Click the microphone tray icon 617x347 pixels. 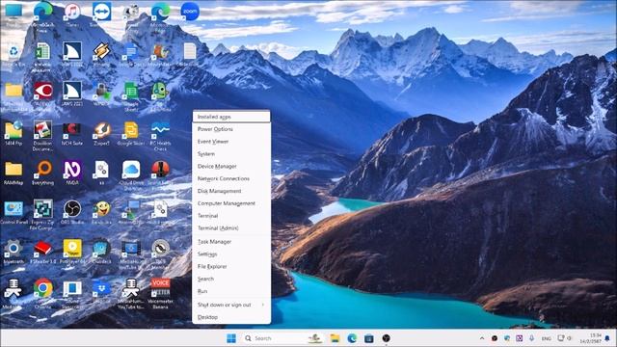531,338
